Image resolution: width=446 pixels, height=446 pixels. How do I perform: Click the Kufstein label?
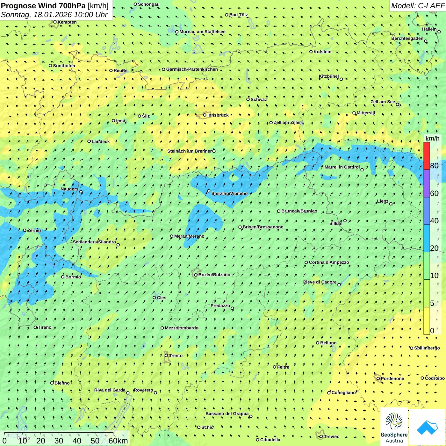322,52
